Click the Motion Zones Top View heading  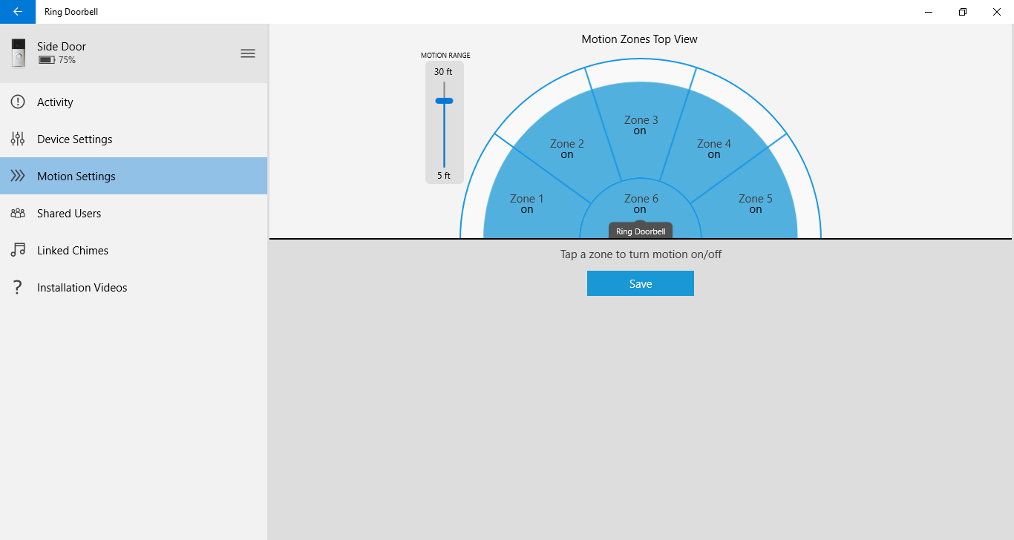640,39
